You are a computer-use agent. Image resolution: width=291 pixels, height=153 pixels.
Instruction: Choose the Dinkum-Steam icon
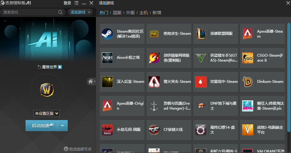pos(248,82)
